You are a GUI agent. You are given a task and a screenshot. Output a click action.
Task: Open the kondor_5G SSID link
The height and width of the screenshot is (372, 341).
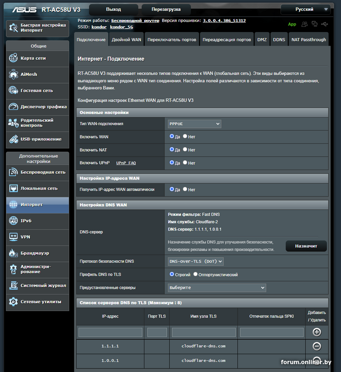121,27
